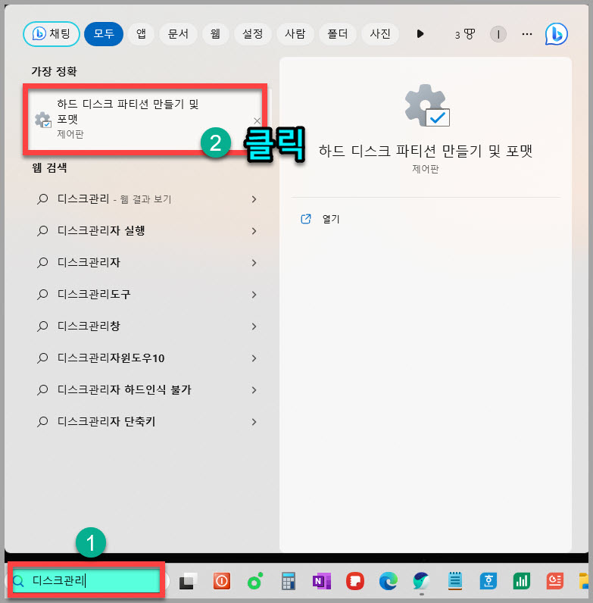The height and width of the screenshot is (603, 593).
Task: Expand chevron for 디스크관리자 row
Action: pos(254,263)
